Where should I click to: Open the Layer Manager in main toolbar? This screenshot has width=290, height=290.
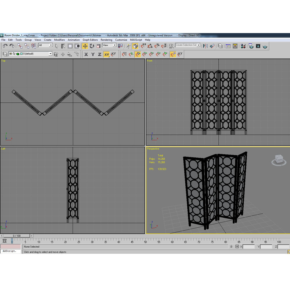click(x=220, y=46)
